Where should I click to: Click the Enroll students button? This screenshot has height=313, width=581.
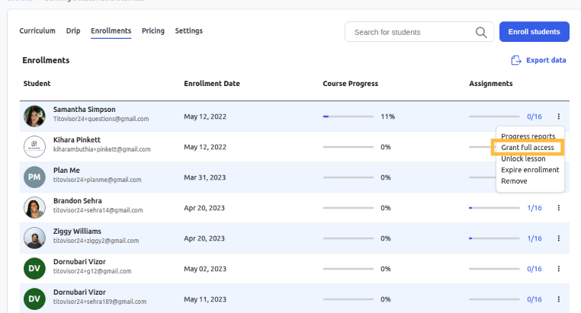pyautogui.click(x=534, y=32)
